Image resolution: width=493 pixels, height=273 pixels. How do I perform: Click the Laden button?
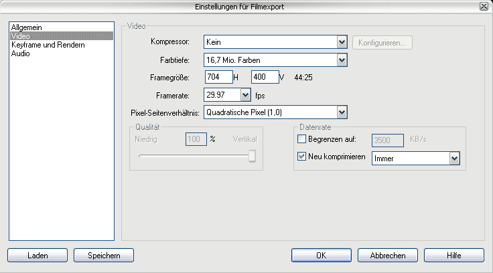[x=38, y=255]
